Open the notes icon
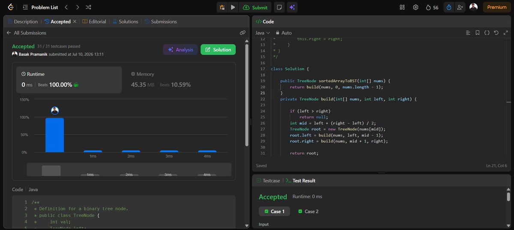This screenshot has width=514, height=230. click(279, 7)
